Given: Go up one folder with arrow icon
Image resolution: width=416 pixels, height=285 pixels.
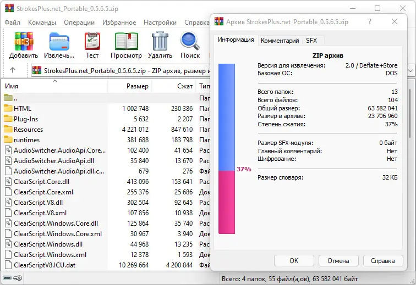Looking at the screenshot, I should click(x=13, y=70).
